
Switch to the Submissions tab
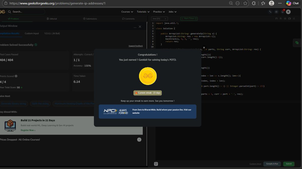click(x=90, y=19)
